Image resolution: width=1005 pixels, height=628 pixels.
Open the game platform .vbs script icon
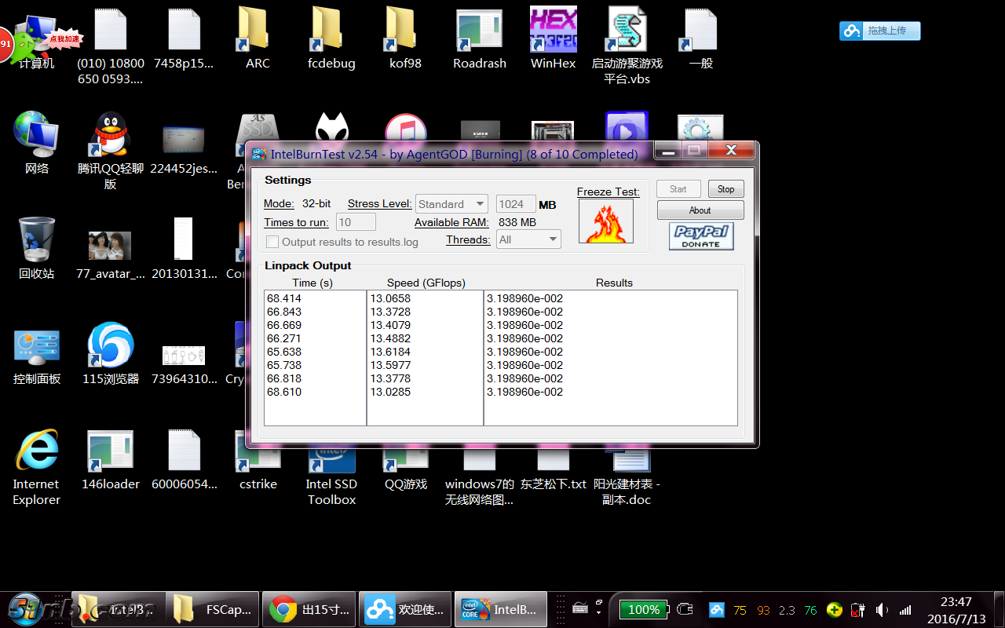pos(627,46)
